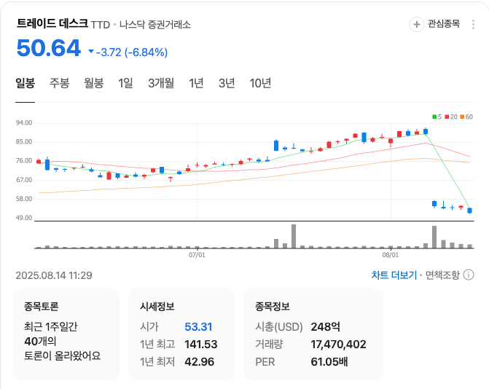Click the green 5-day moving average legend
The image size is (489, 389).
[437, 117]
